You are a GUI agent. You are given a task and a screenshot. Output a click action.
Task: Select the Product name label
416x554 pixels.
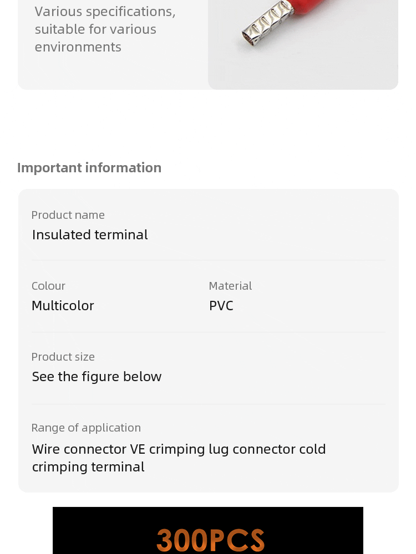pos(68,215)
